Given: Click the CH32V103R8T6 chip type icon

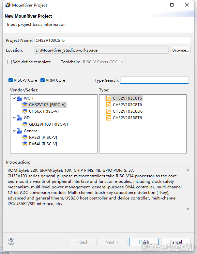Looking at the screenshot, I should pos(109,118).
